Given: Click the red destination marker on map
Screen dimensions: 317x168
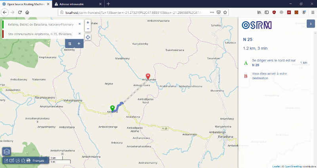Looking at the screenshot, I should point(148,76).
